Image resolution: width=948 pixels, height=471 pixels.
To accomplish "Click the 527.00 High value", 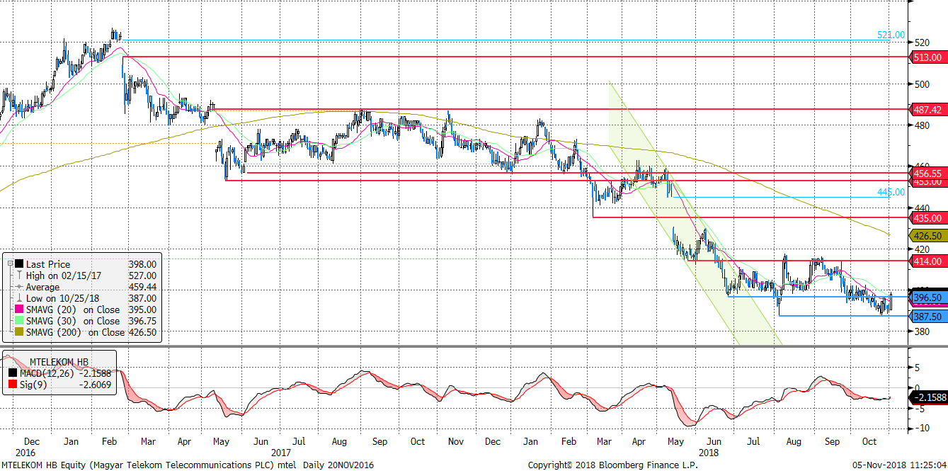I will pos(142,276).
